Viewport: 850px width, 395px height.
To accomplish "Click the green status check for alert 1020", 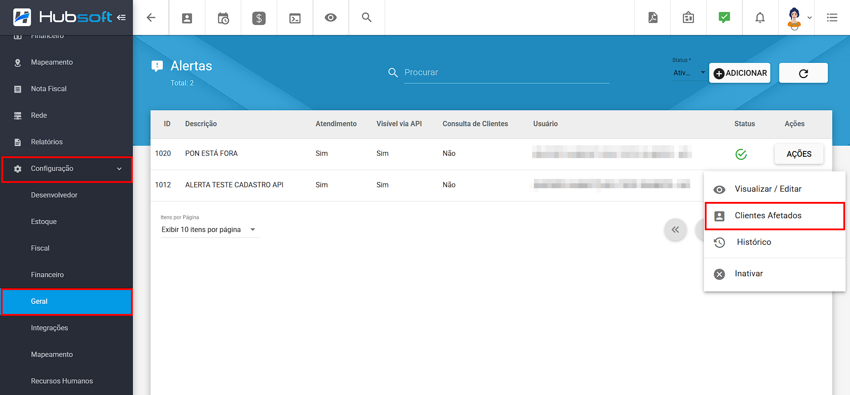I will [x=741, y=154].
